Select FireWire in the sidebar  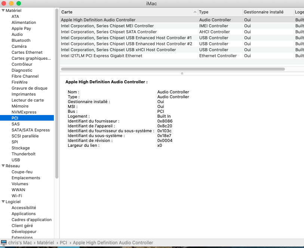click(x=19, y=82)
